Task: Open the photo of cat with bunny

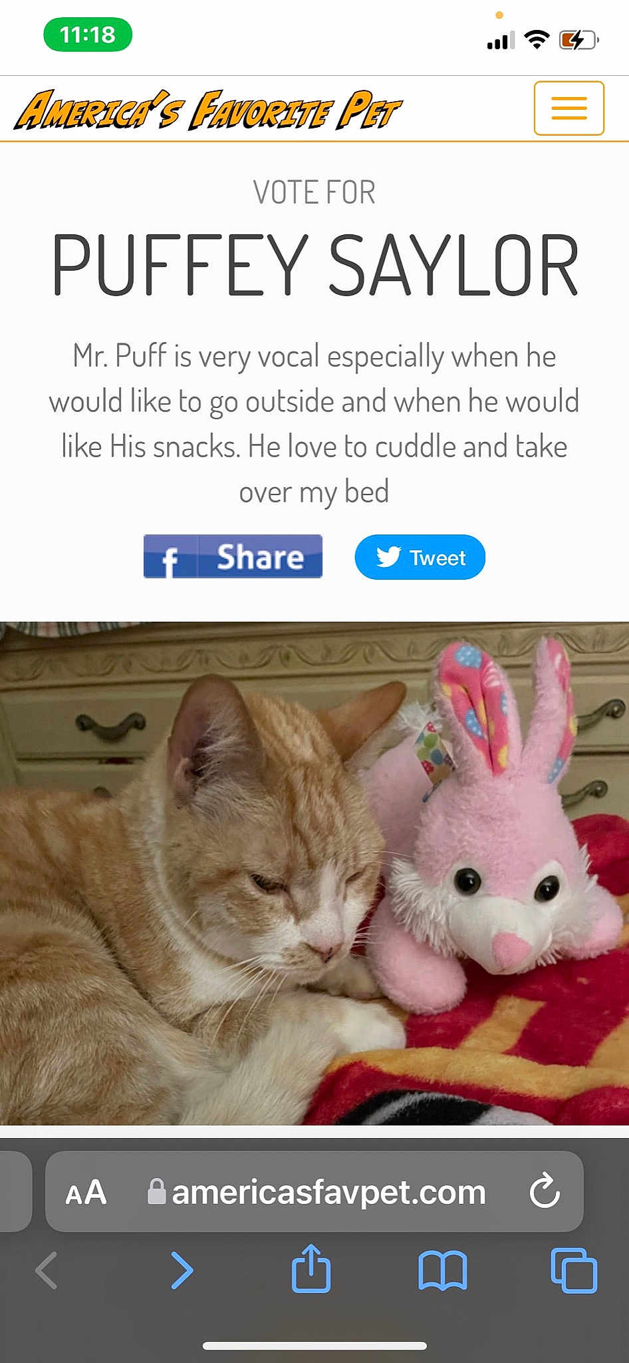Action: [x=314, y=873]
